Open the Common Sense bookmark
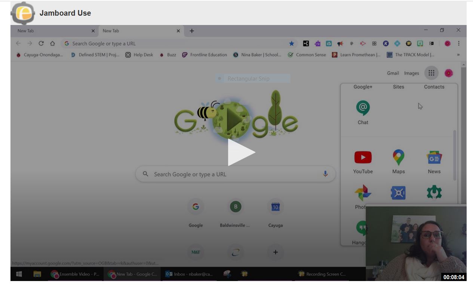 coord(307,55)
